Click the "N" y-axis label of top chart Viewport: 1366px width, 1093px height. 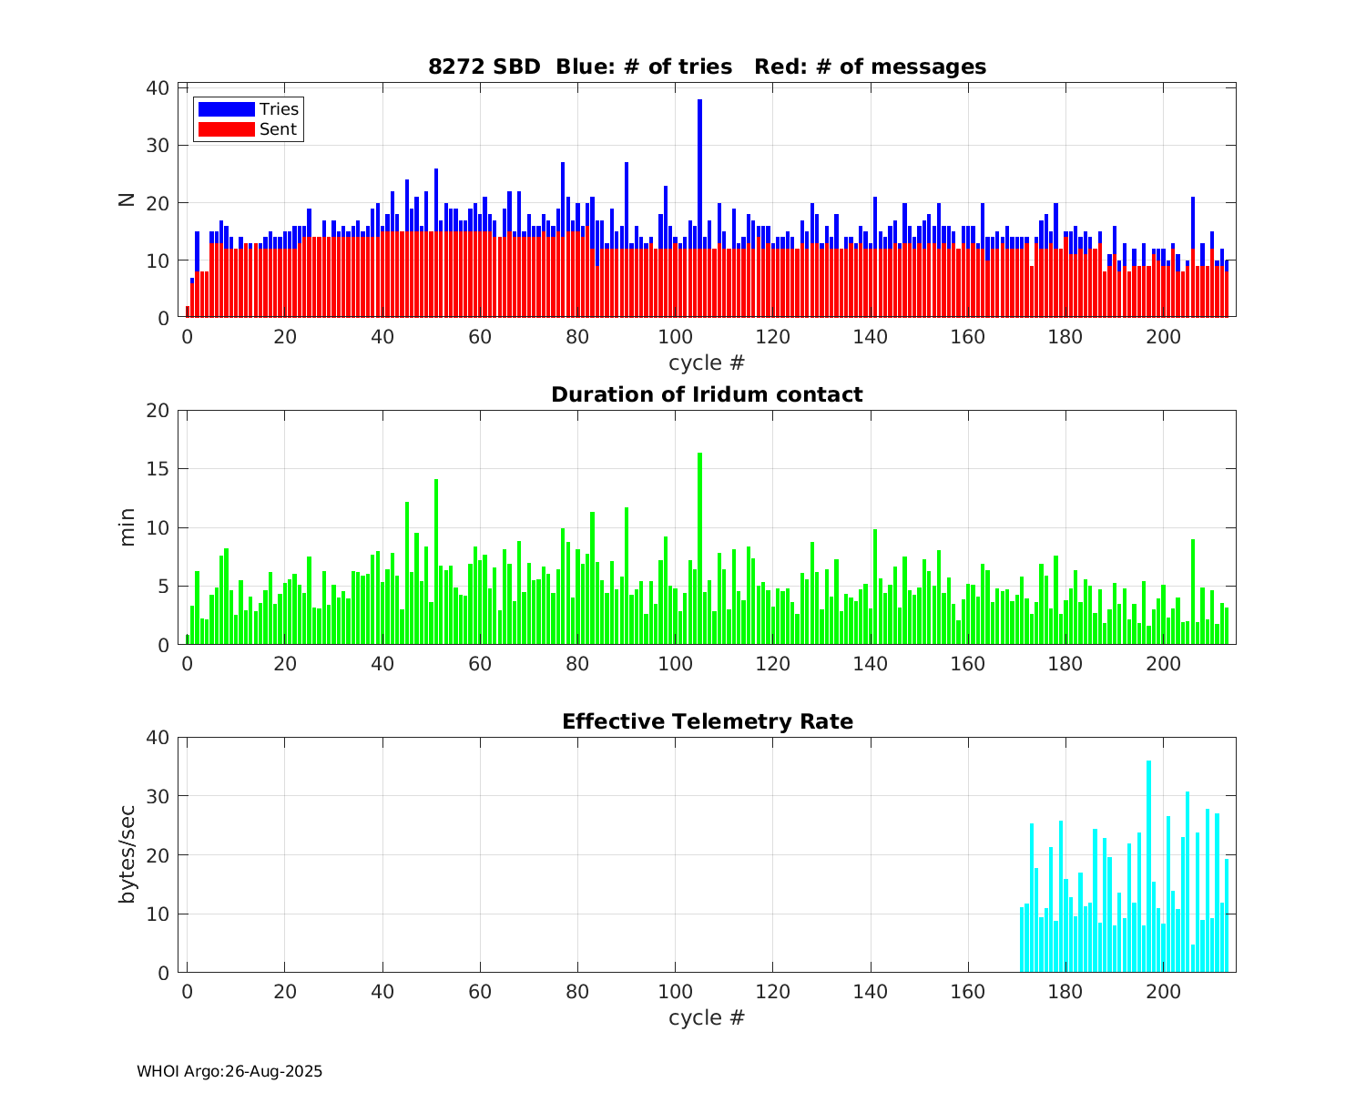[x=127, y=200]
